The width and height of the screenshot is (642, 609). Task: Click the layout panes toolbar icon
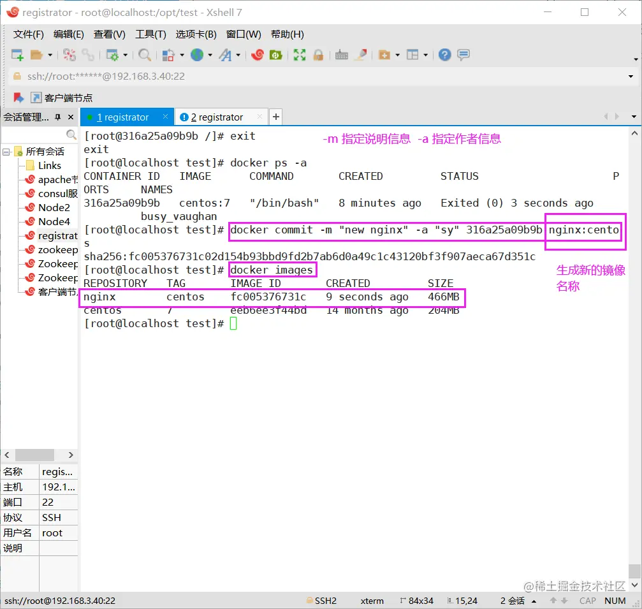(x=412, y=54)
